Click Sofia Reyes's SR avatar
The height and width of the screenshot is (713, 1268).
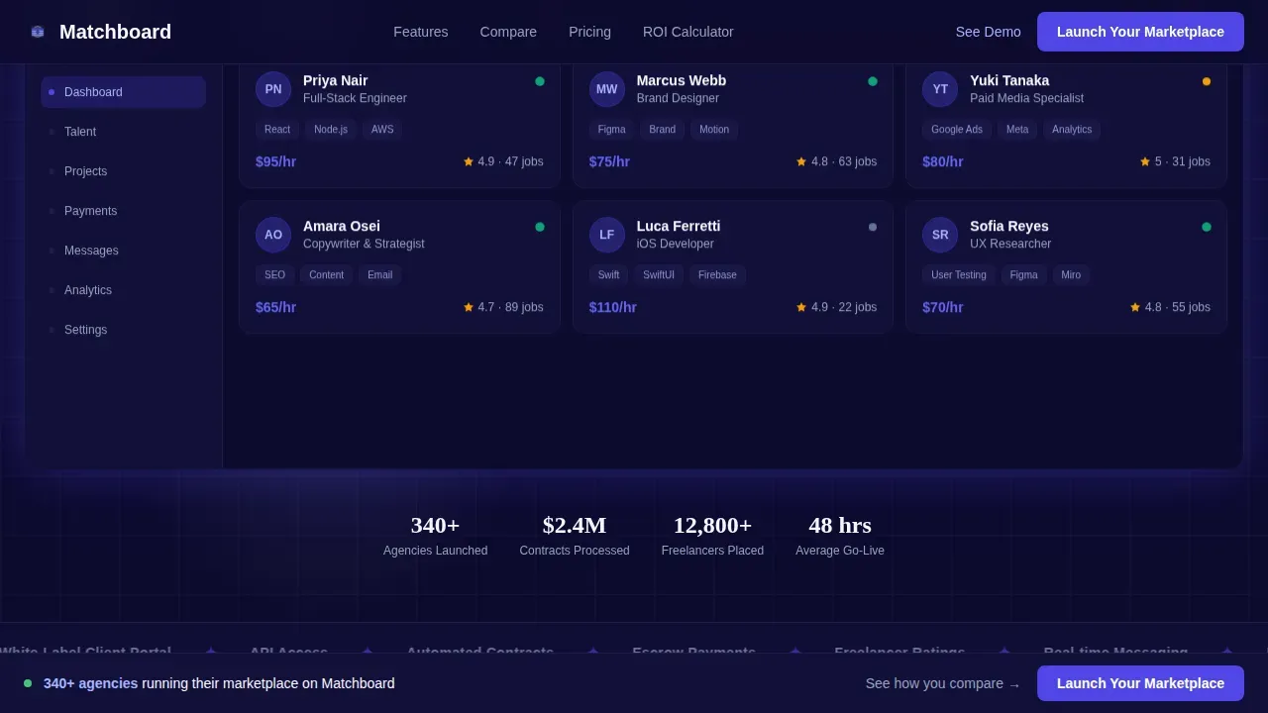coord(940,235)
